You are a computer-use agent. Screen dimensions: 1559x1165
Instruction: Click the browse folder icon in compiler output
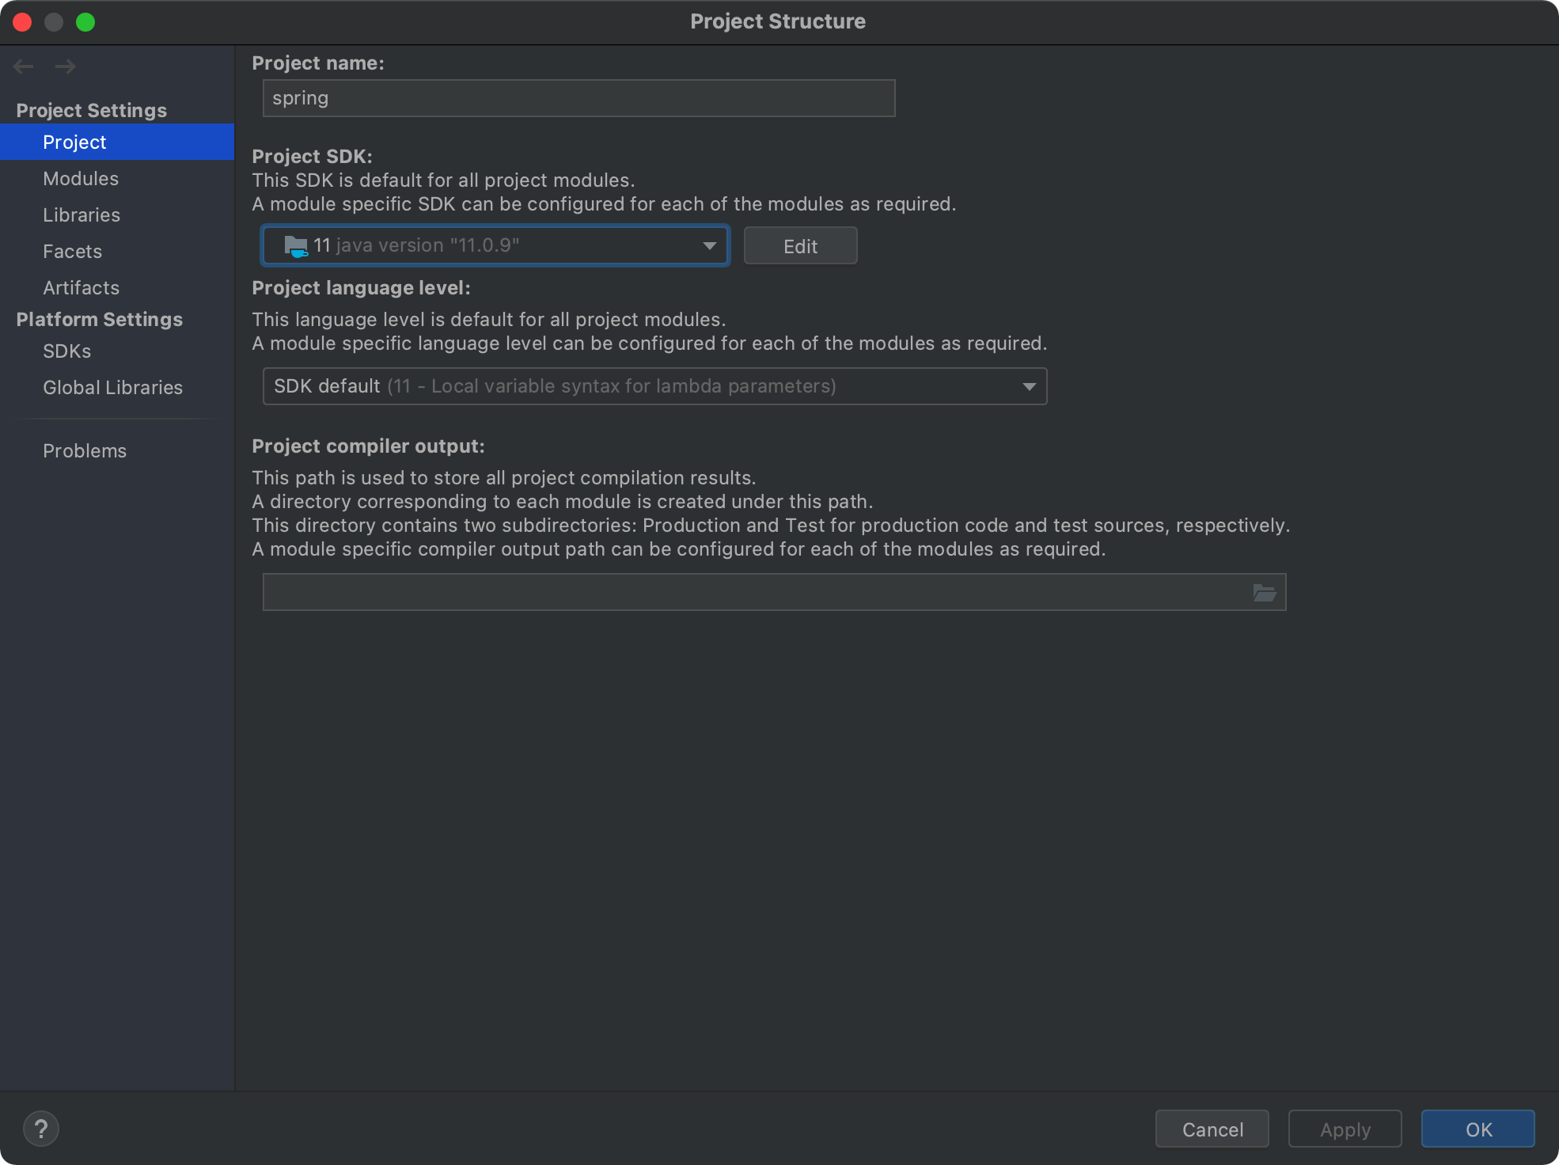tap(1264, 593)
